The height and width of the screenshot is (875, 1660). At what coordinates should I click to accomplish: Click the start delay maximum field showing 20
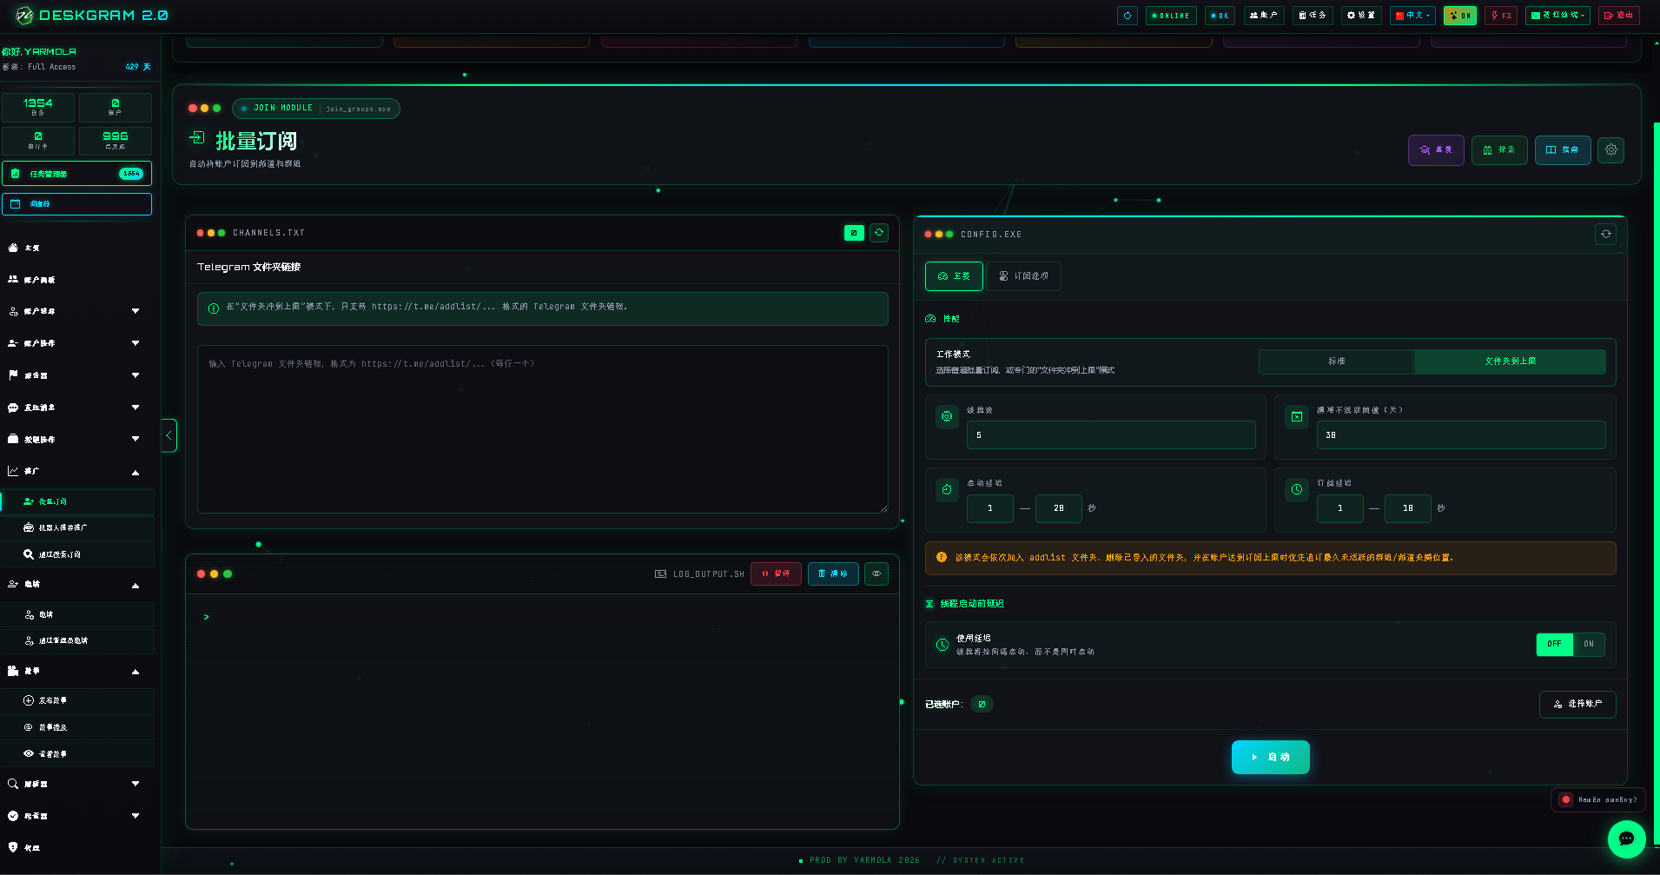pyautogui.click(x=1059, y=508)
